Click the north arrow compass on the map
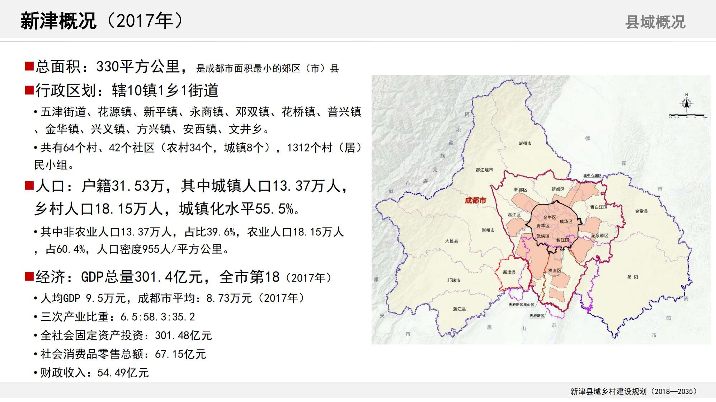The width and height of the screenshot is (716, 402). 687,102
